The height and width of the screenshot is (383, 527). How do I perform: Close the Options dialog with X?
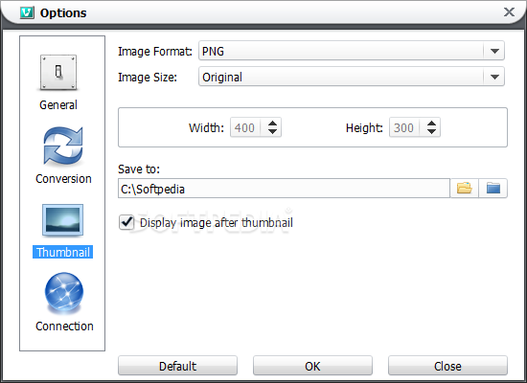tap(509, 12)
